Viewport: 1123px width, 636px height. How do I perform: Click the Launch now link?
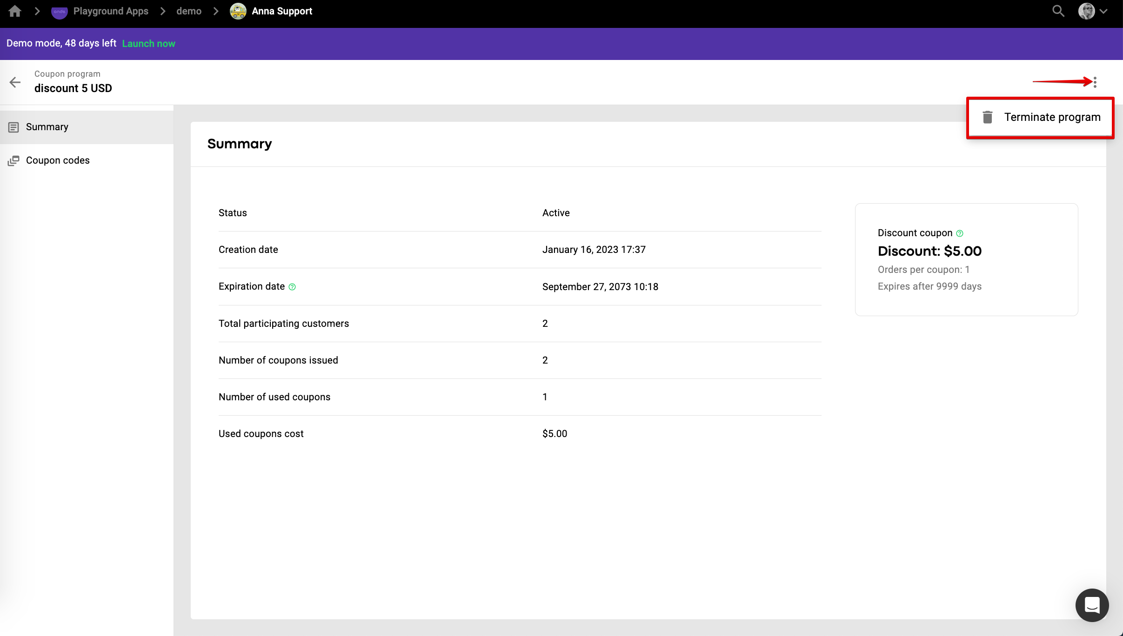[x=148, y=43]
